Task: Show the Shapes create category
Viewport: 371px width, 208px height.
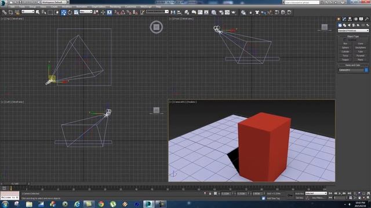Action: (x=344, y=25)
